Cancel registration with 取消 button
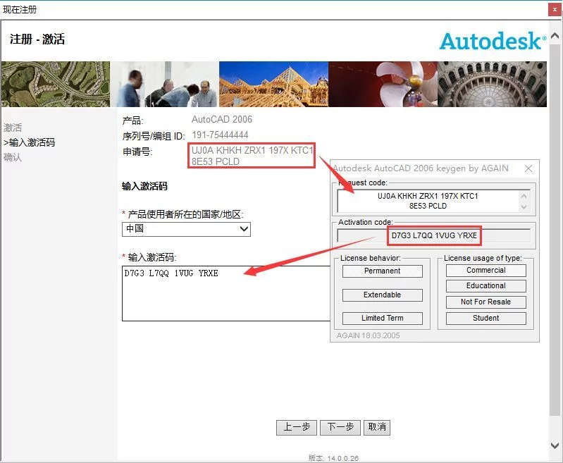 coord(377,428)
